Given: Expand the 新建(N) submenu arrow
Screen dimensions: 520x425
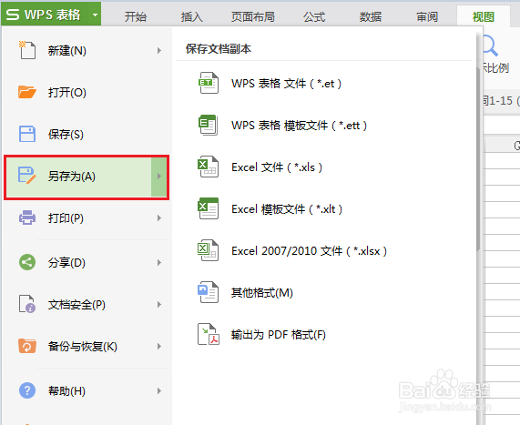Looking at the screenshot, I should pyautogui.click(x=159, y=50).
